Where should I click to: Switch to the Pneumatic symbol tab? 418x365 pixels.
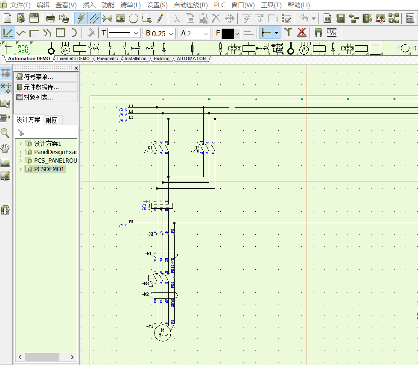click(107, 58)
